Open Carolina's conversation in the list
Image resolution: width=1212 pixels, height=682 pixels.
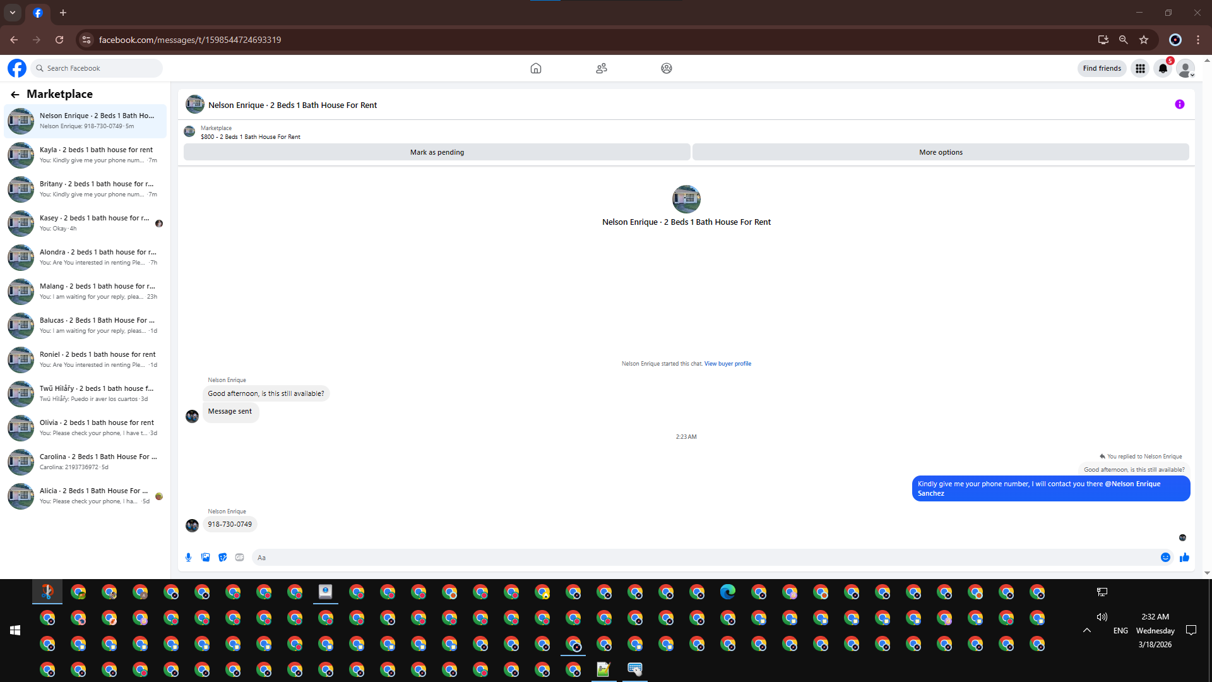[x=85, y=462]
